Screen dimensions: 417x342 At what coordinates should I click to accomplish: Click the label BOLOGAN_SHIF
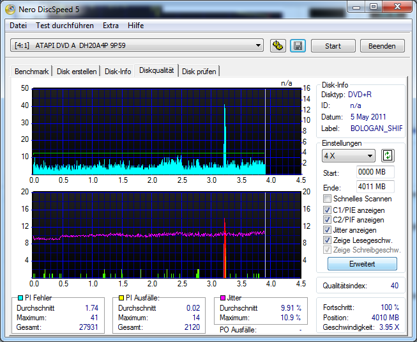[376, 128]
